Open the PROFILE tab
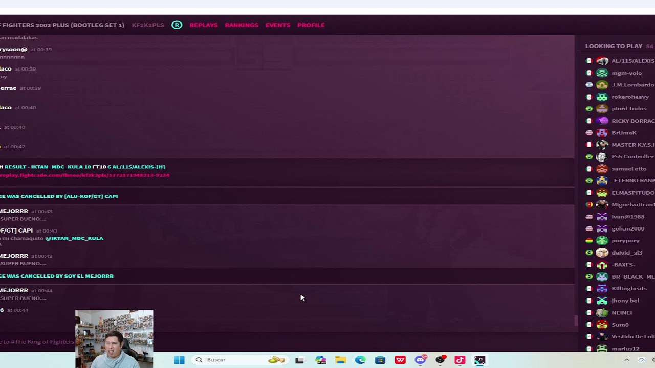Image resolution: width=655 pixels, height=368 pixels. [311, 25]
